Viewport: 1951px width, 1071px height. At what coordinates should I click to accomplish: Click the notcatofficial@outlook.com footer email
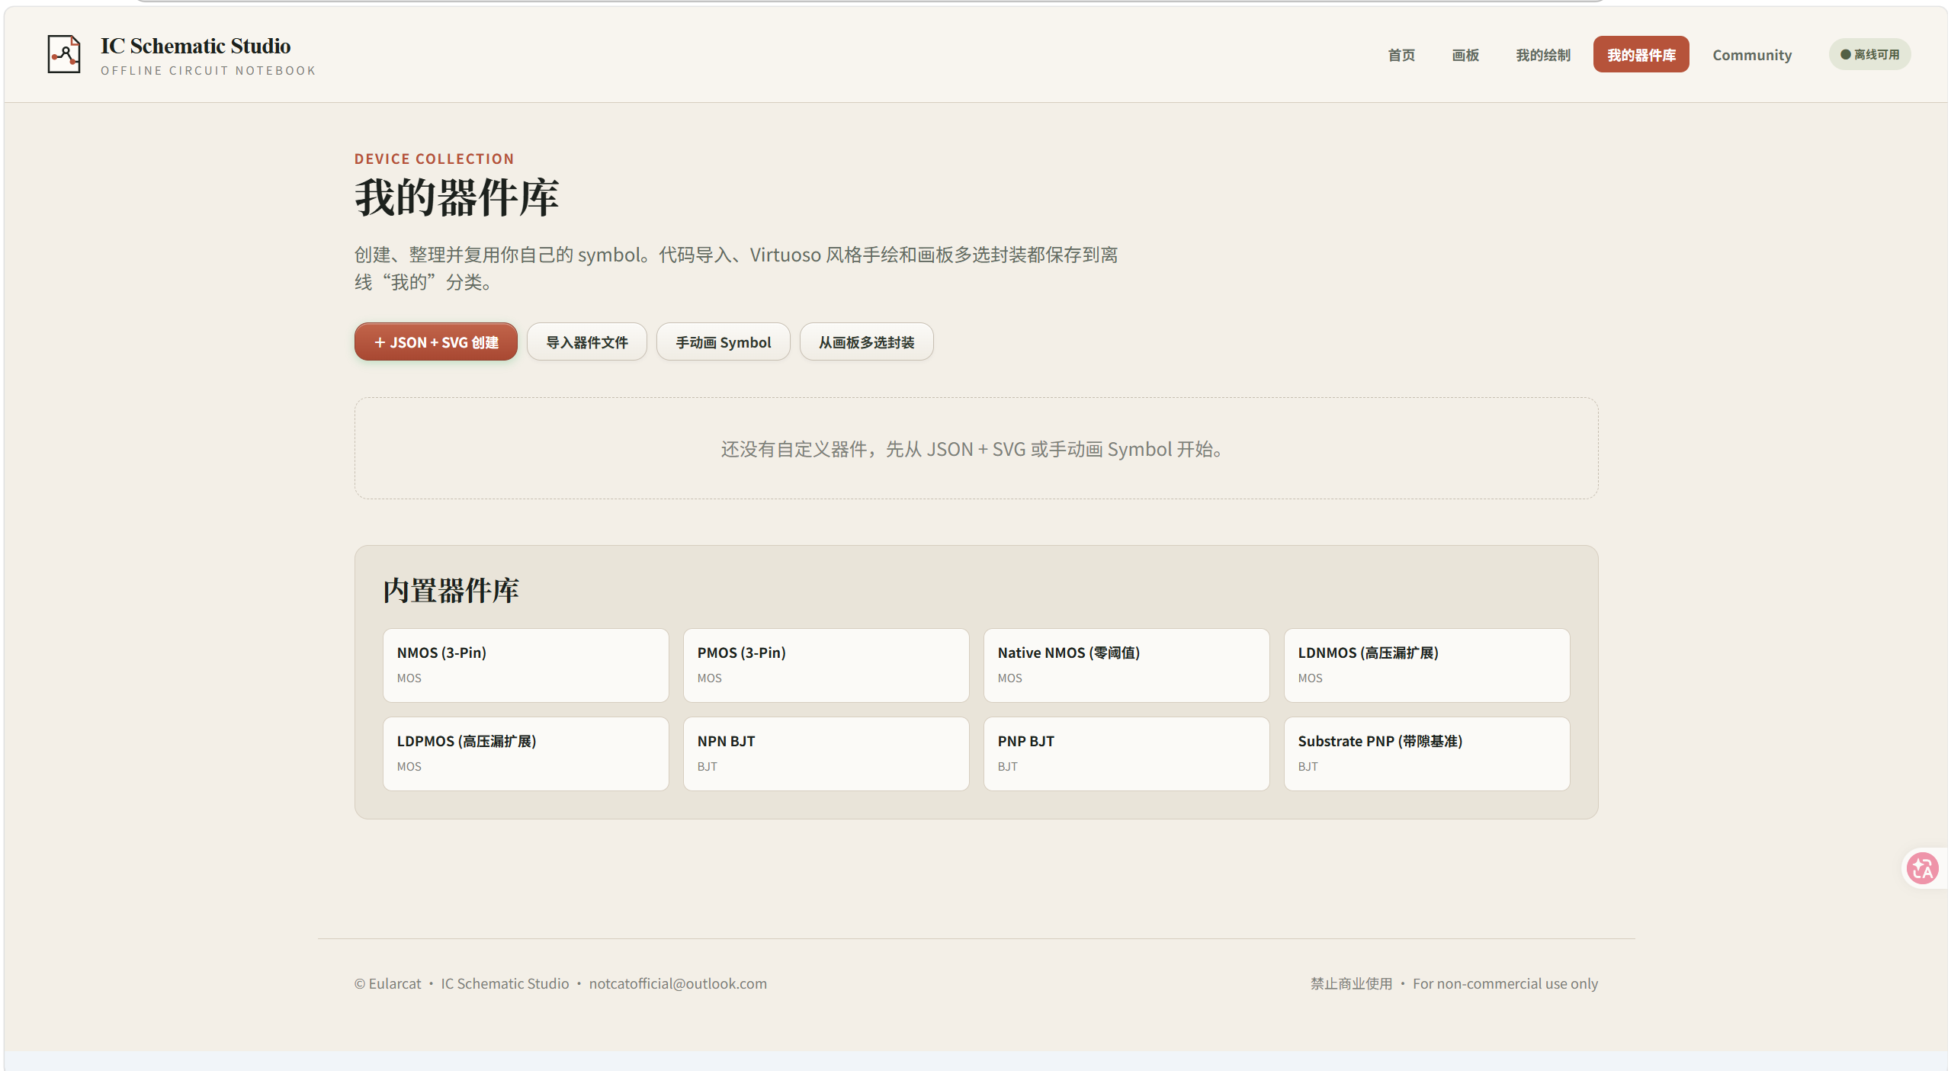click(678, 983)
